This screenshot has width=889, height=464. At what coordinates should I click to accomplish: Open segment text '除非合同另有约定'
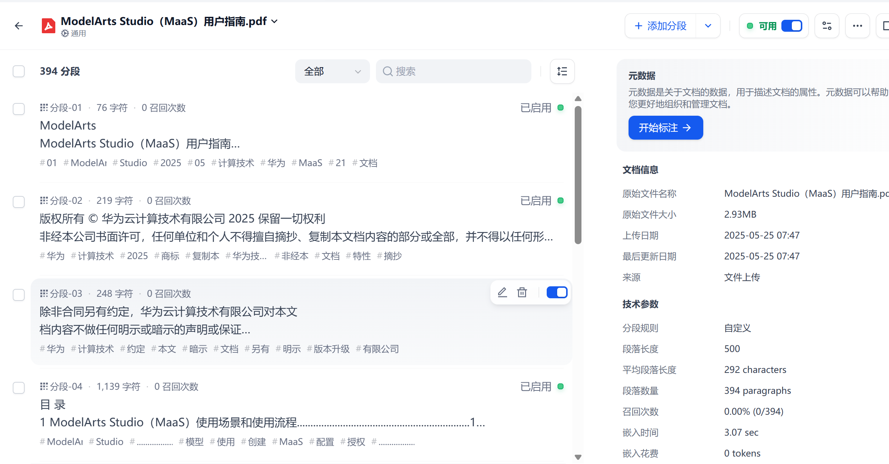click(84, 311)
